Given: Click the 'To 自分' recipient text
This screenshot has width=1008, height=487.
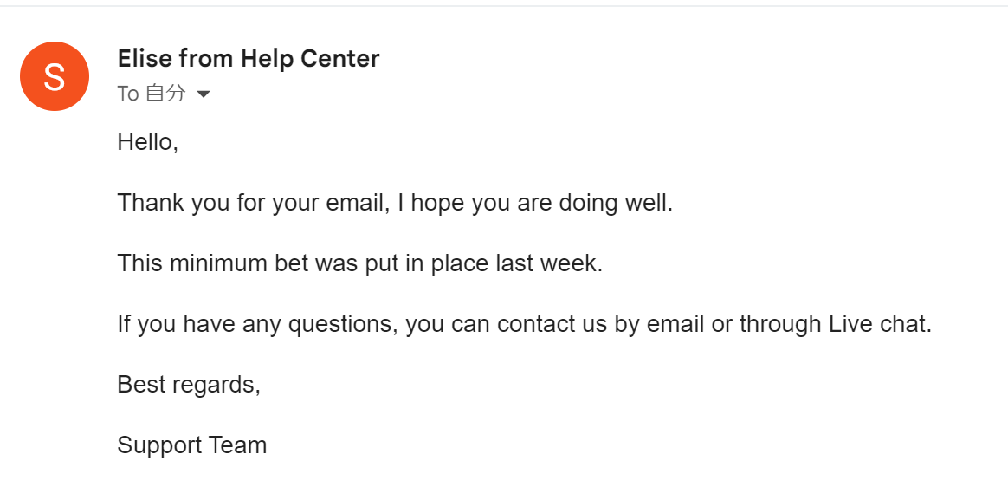Looking at the screenshot, I should 152,94.
